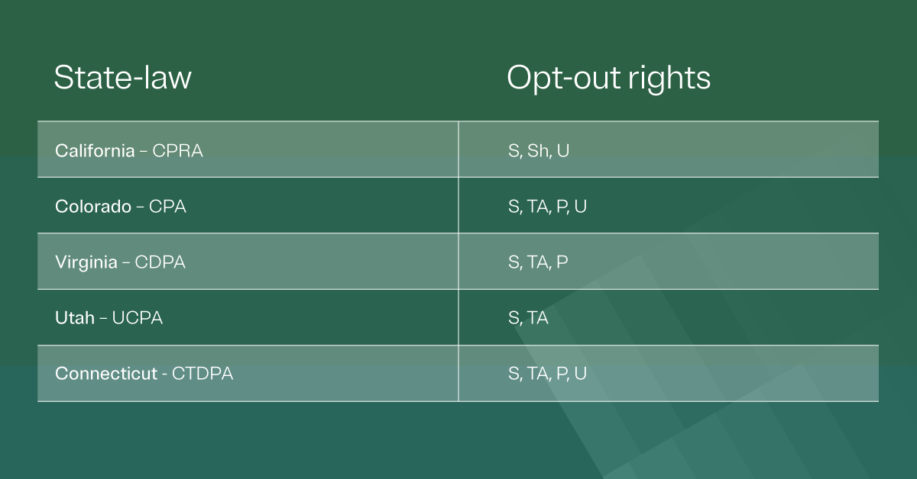Screen dimensions: 917x479
Task: Click the Opt-out rights column header
Action: click(608, 78)
